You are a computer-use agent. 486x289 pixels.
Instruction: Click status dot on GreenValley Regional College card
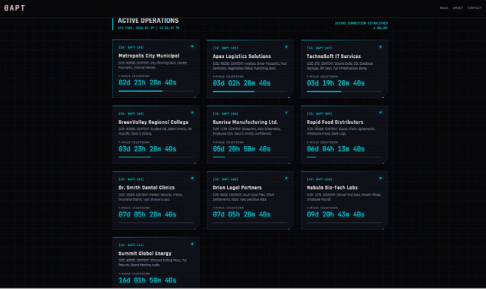(192, 112)
